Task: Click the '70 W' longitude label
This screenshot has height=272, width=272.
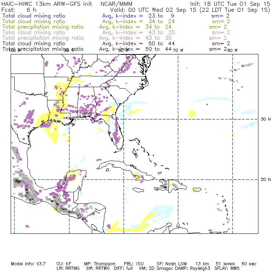Action: (x=178, y=50)
